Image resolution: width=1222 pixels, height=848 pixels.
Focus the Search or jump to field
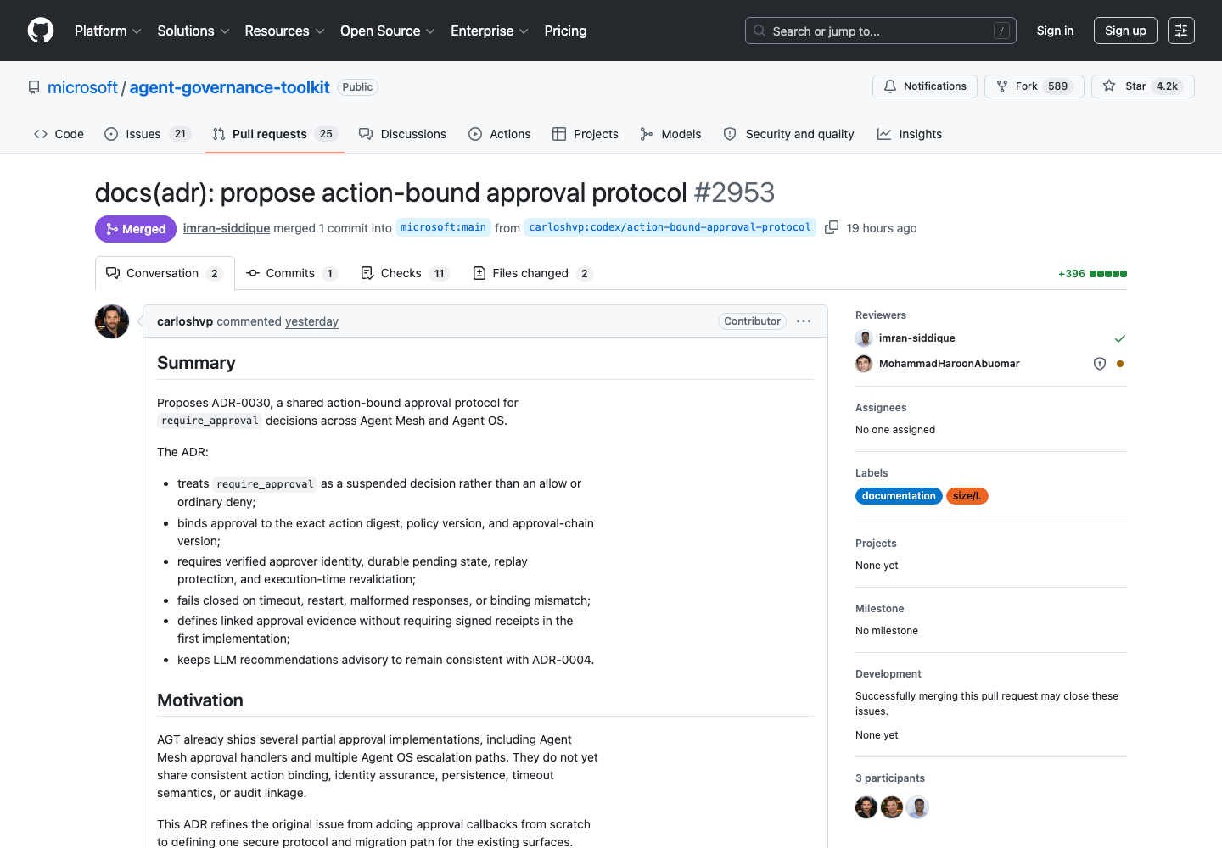point(881,31)
